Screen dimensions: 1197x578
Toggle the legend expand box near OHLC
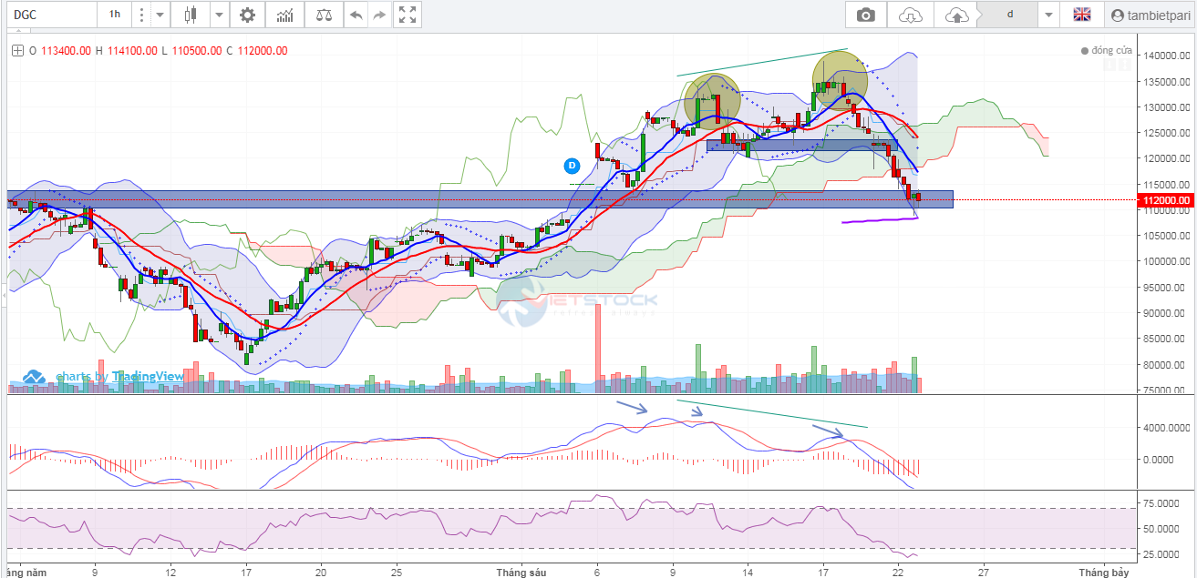pyautogui.click(x=16, y=51)
